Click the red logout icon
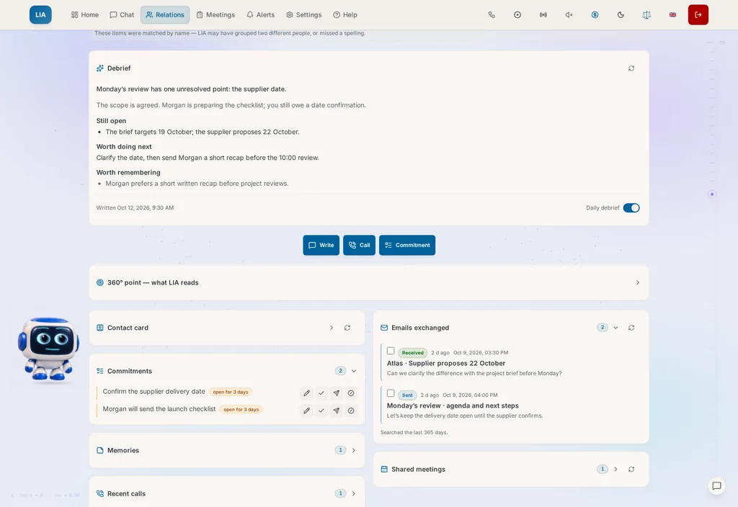The width and height of the screenshot is (738, 507). 698,14
